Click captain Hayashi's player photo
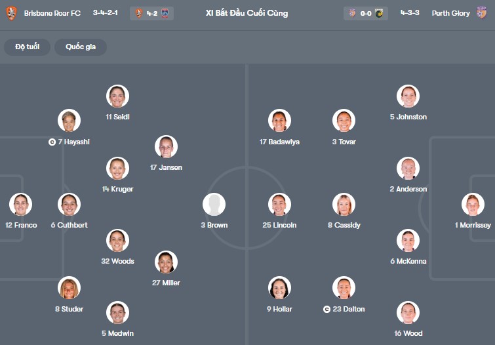495x345 pixels. 69,121
